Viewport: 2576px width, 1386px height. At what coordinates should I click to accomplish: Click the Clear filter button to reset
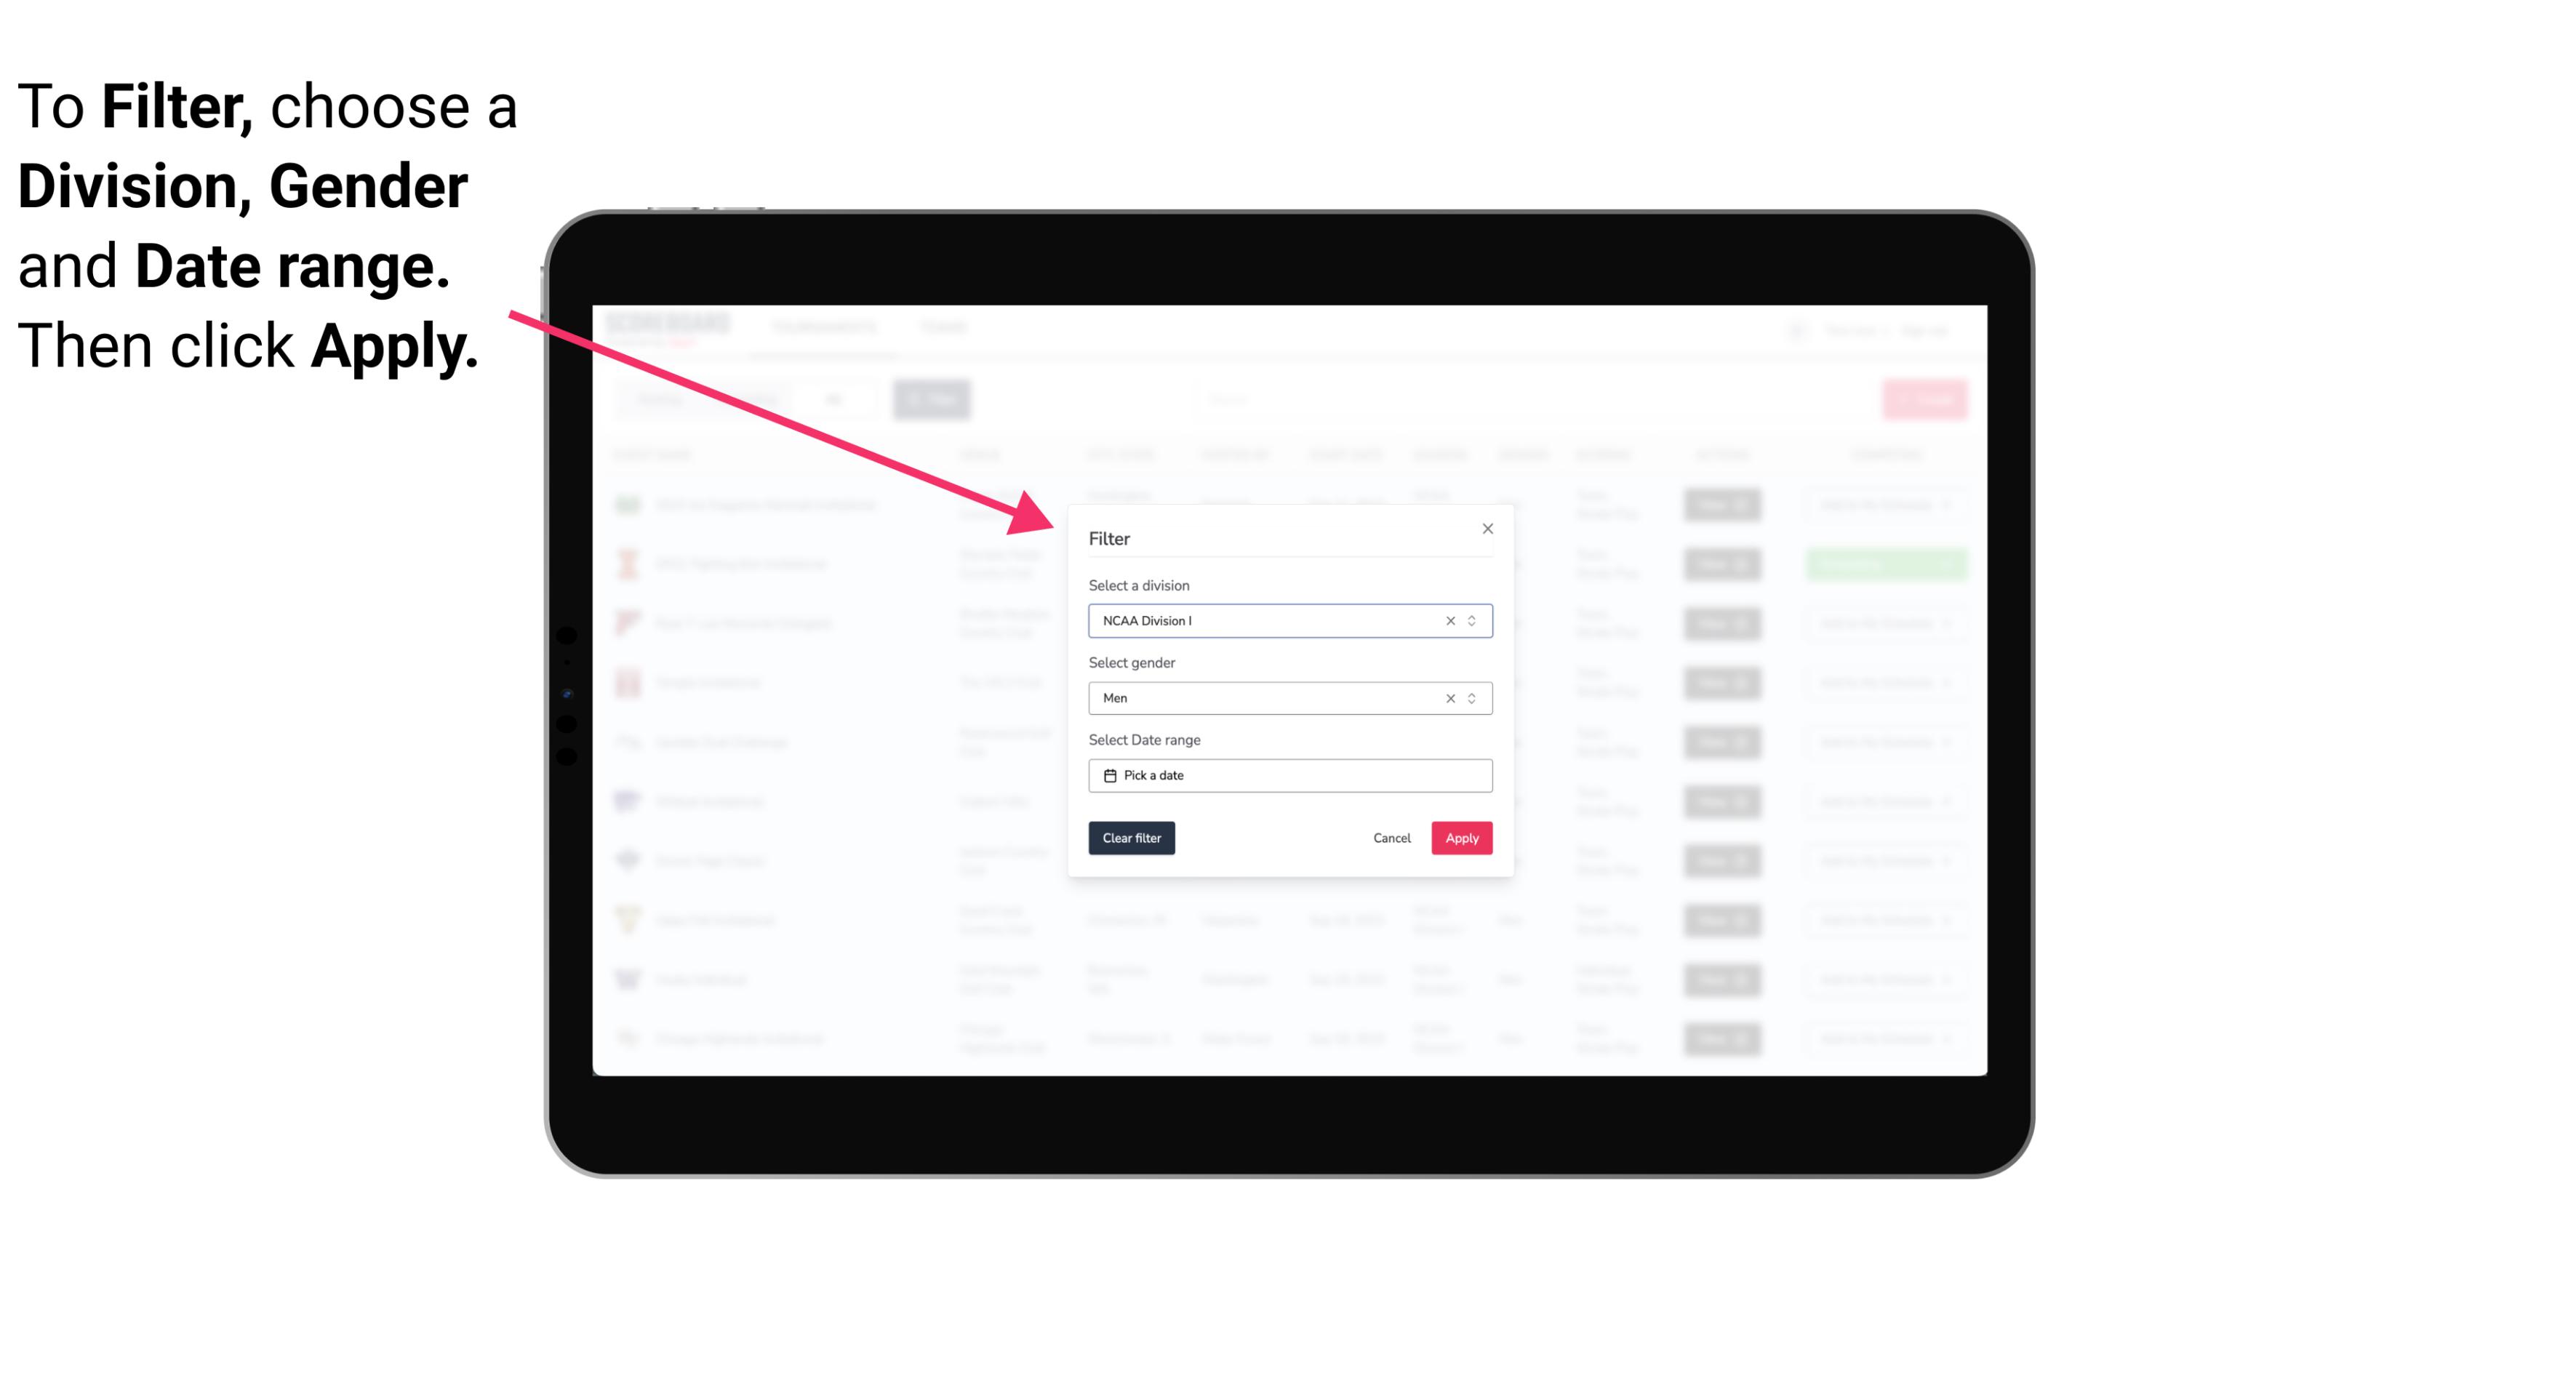tap(1132, 838)
